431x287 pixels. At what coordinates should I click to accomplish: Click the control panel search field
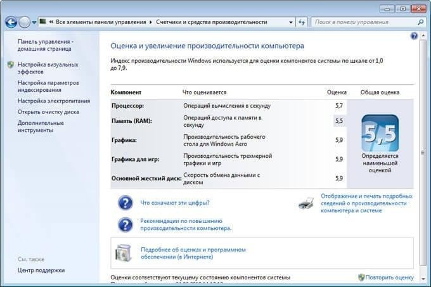364,22
